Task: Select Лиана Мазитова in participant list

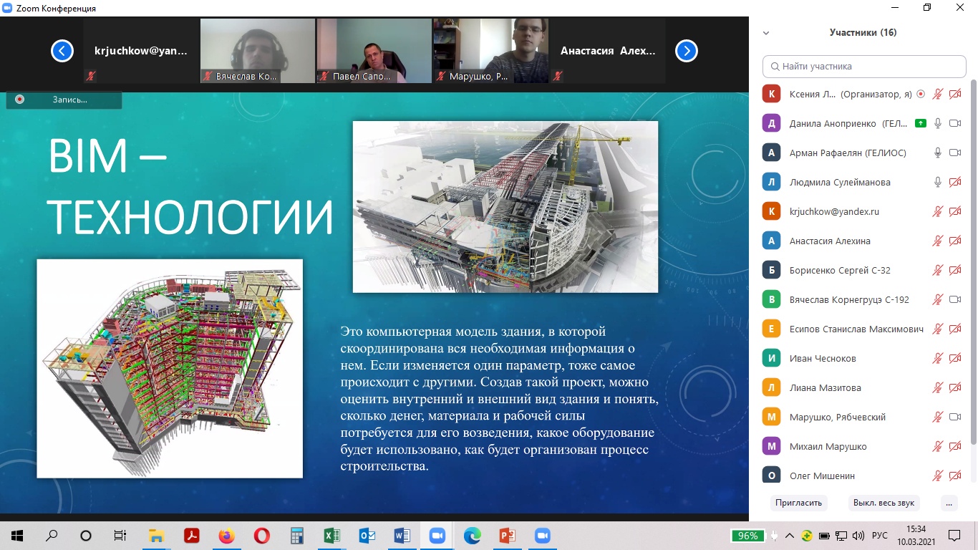Action: 825,387
